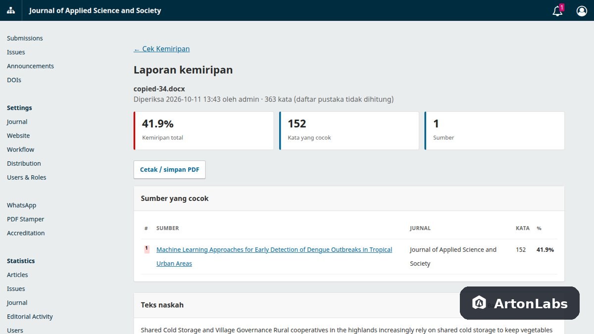This screenshot has height=334, width=594.
Task: Open the user profile avatar icon
Action: [x=582, y=10]
